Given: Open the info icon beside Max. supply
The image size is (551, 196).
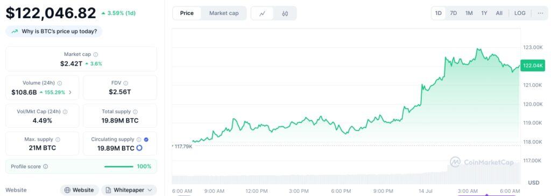Looking at the screenshot, I should (x=58, y=140).
